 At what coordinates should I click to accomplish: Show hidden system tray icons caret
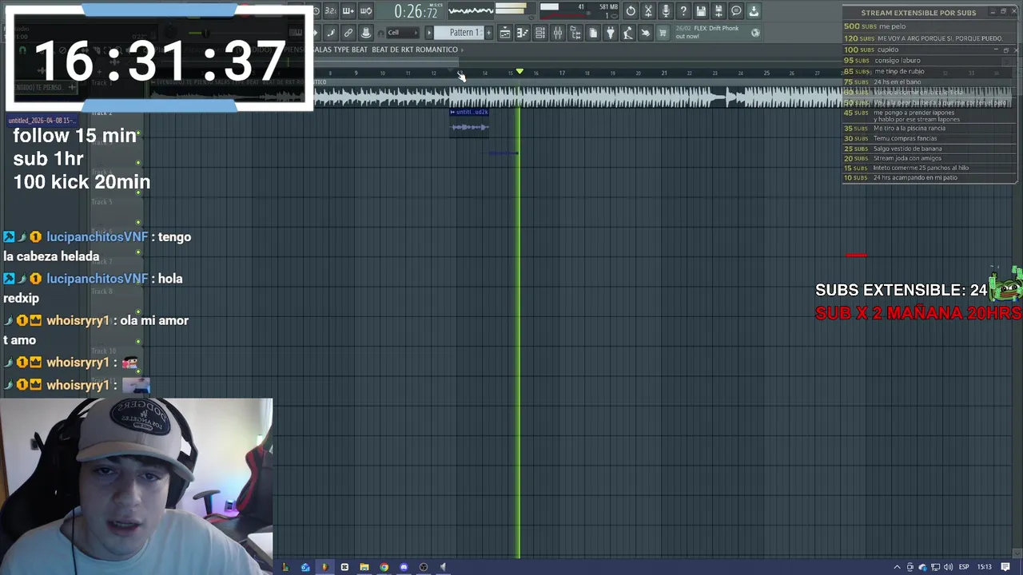pyautogui.click(x=897, y=567)
